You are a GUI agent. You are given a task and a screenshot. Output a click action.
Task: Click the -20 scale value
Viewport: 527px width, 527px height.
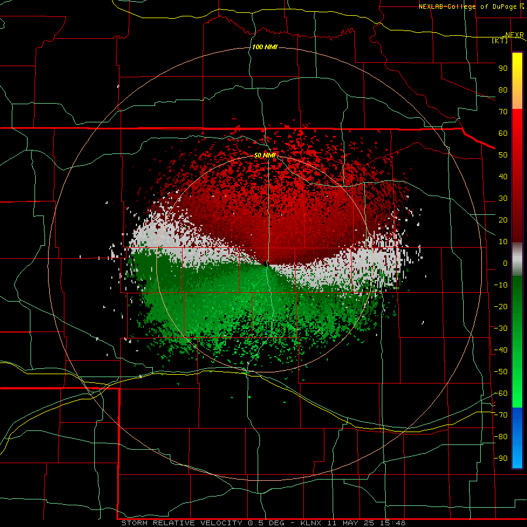click(501, 307)
